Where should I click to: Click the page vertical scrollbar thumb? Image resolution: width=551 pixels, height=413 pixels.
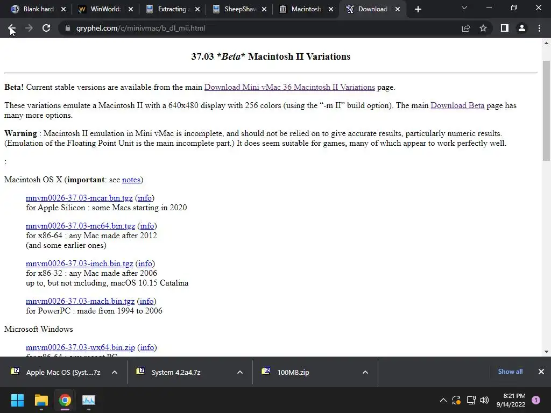(x=547, y=111)
